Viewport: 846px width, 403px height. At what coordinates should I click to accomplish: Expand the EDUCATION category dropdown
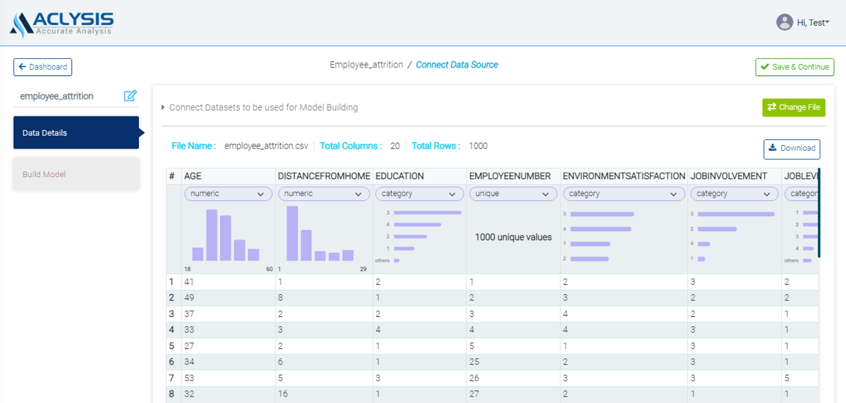(x=419, y=194)
